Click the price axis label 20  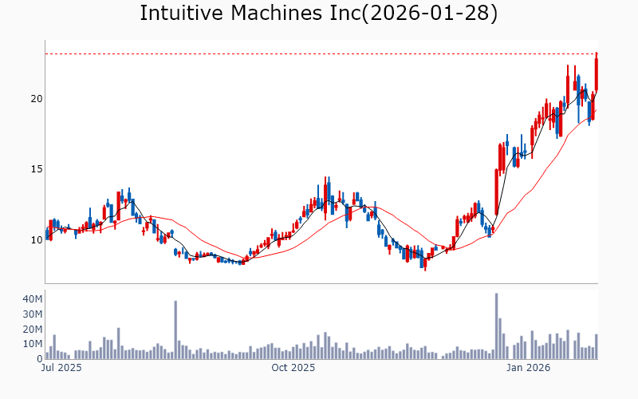[x=37, y=99]
